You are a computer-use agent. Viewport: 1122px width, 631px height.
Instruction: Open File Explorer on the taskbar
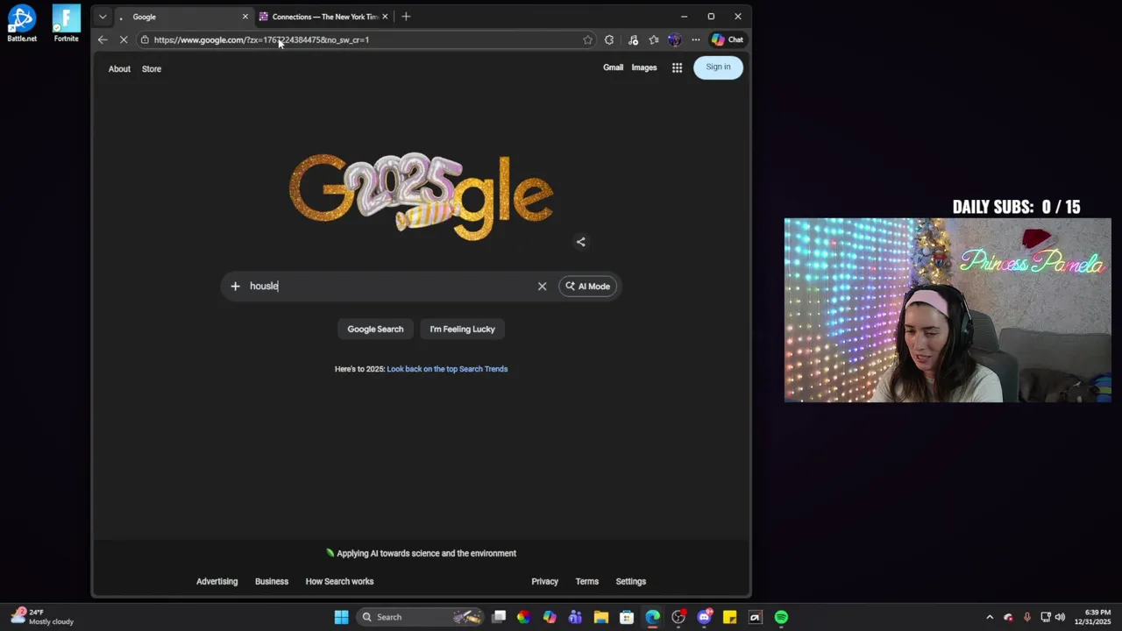point(601,617)
